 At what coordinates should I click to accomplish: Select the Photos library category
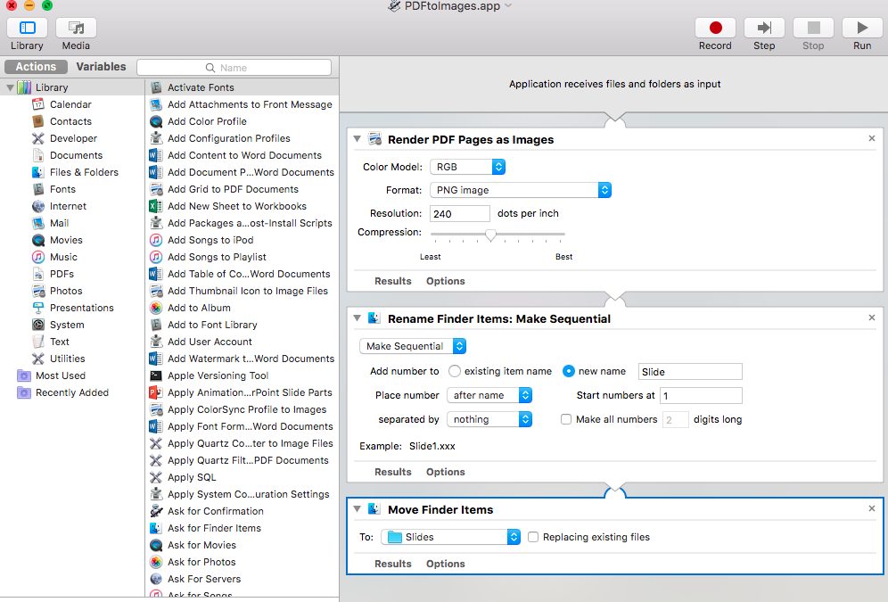pos(66,291)
